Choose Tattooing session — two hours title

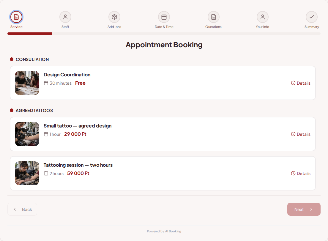78,165
